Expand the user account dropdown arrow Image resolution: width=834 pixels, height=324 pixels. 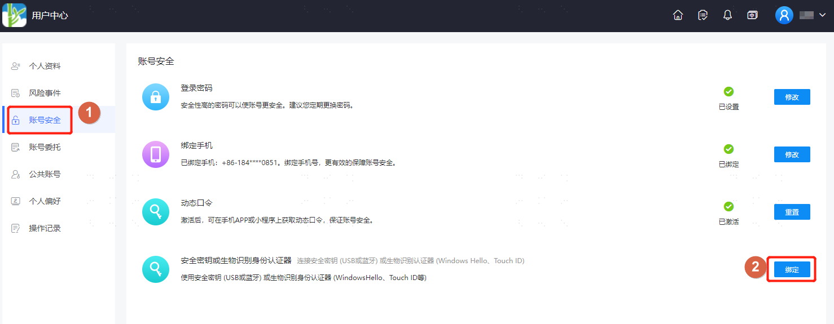(822, 15)
